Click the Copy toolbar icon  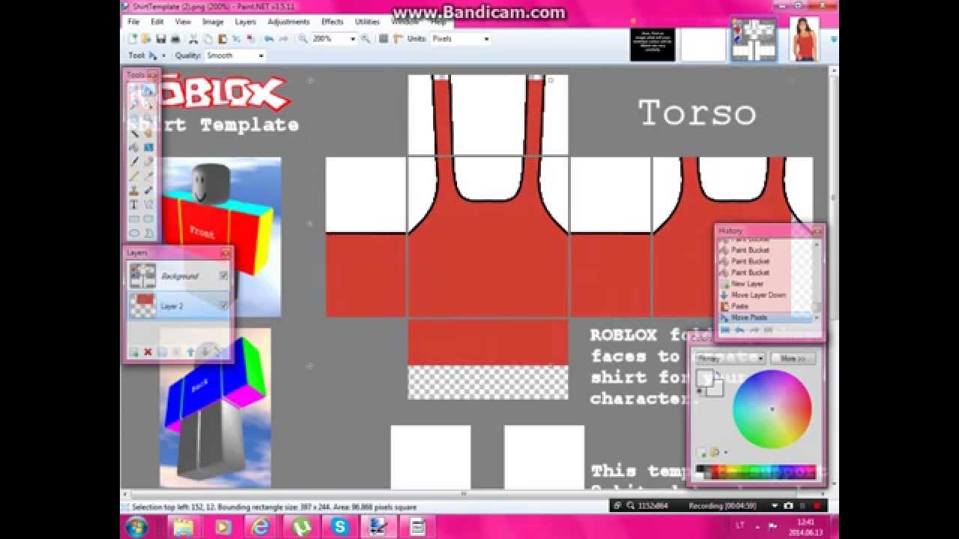click(x=208, y=39)
